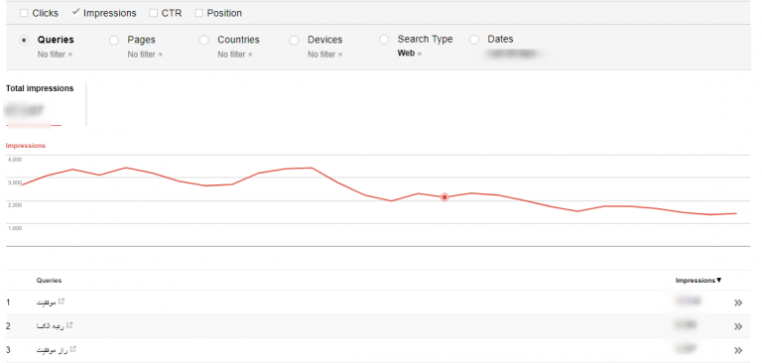Open external link icon for query row 1
762x363 pixels.
[62, 302]
